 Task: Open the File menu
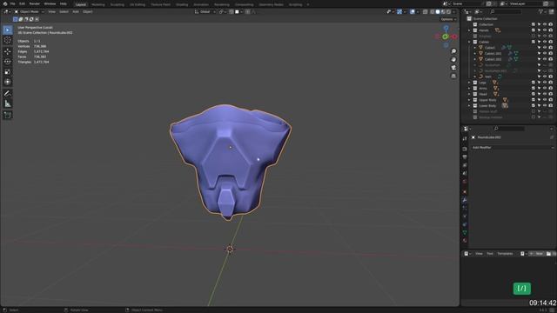(12, 3)
